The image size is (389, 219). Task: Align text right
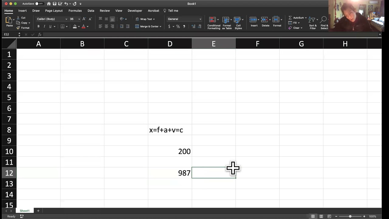(x=112, y=26)
